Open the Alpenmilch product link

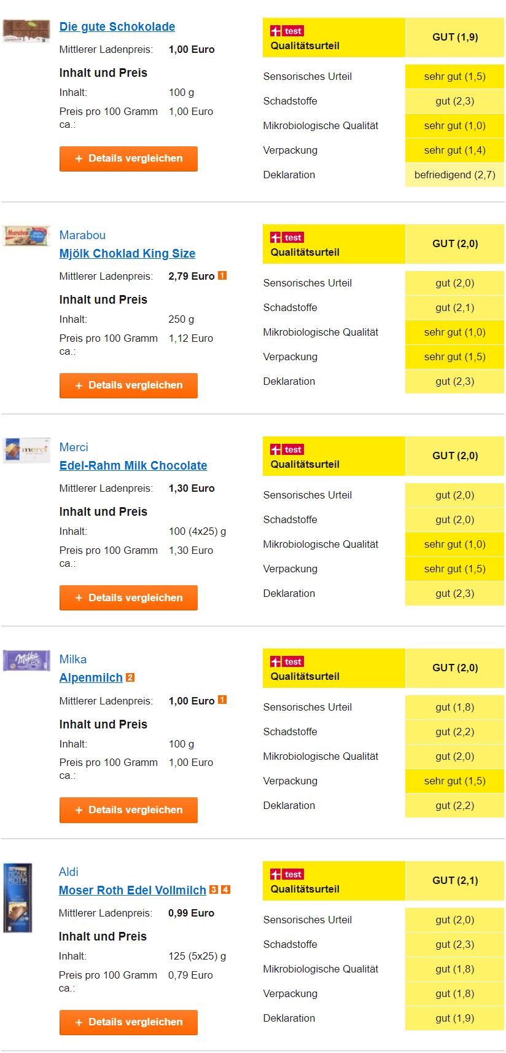click(x=91, y=677)
